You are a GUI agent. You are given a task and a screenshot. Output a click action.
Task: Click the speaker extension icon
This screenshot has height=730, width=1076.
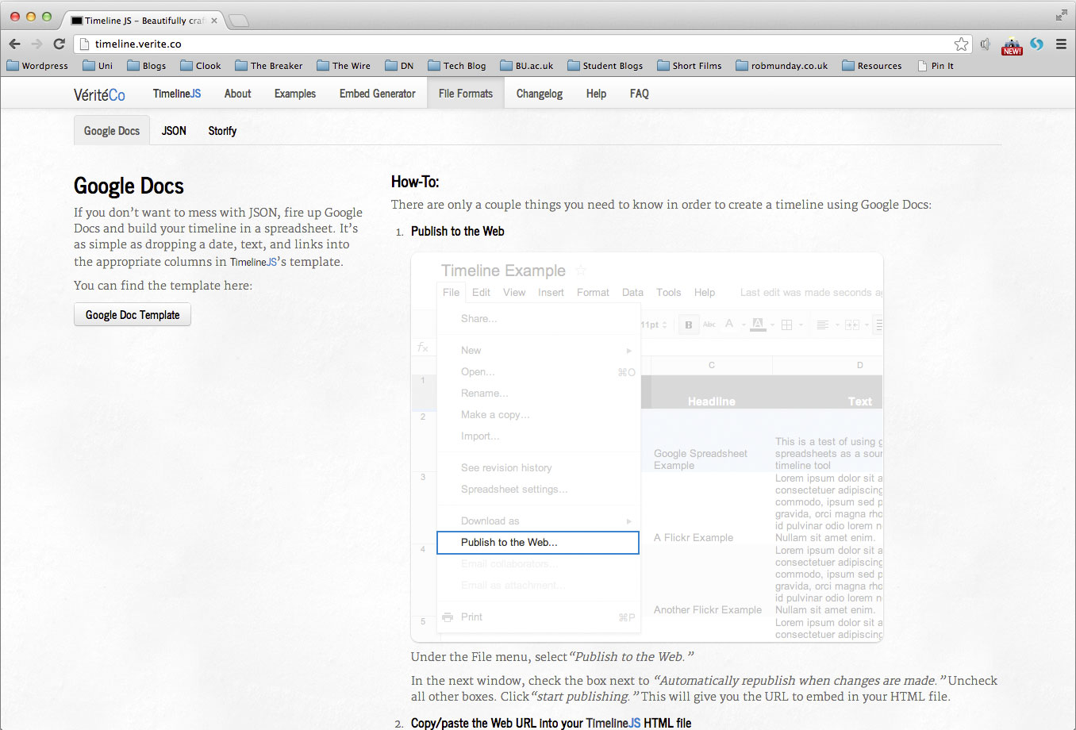tap(986, 44)
